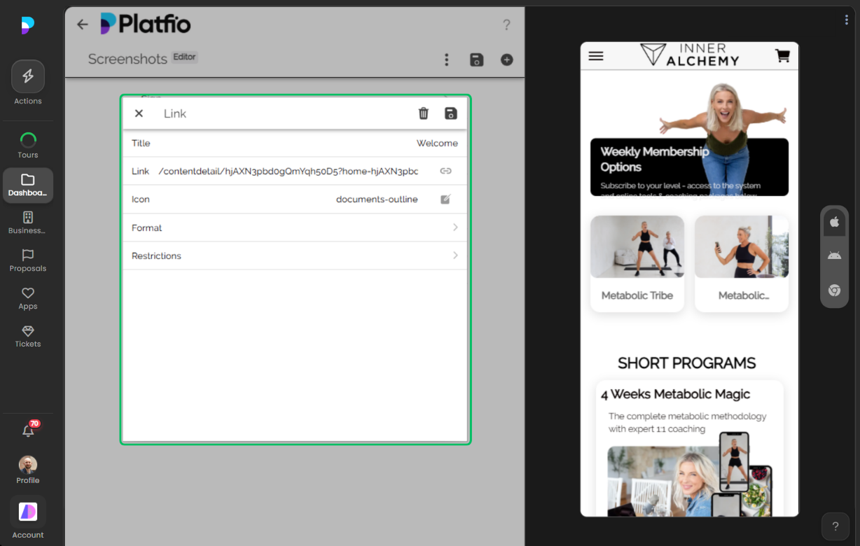Open the three-dot options menu
Image resolution: width=860 pixels, height=546 pixels.
[446, 59]
